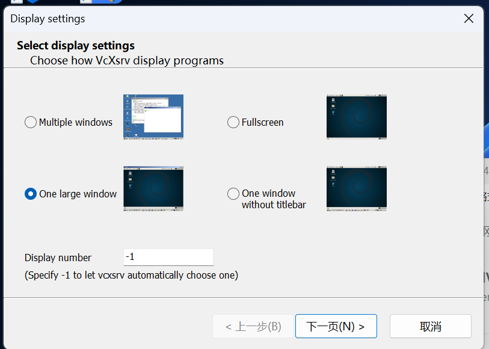Close the Display settings dialog with X
The width and height of the screenshot is (489, 349).
coord(469,19)
